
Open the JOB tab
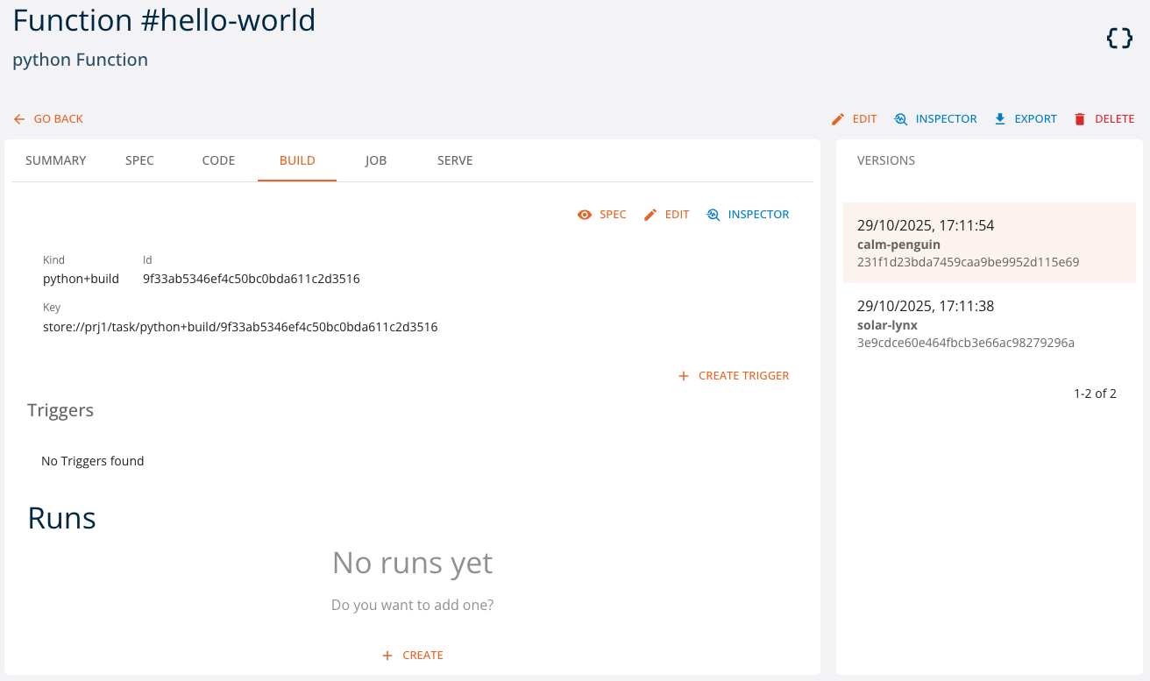(x=376, y=160)
